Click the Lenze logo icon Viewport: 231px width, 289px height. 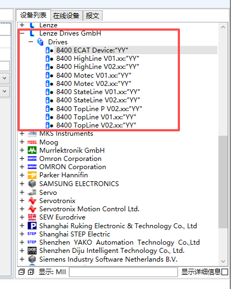pos(32,25)
